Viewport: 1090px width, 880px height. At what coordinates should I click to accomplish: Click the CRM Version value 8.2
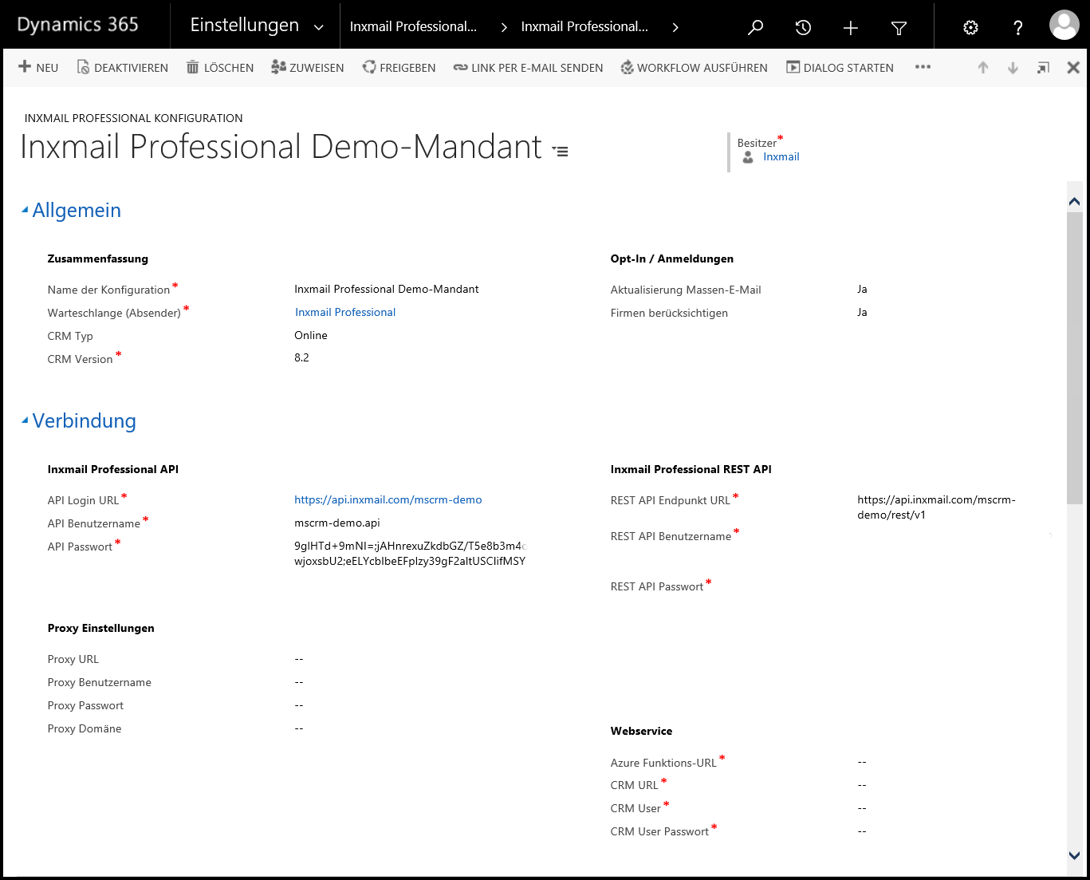click(x=301, y=357)
